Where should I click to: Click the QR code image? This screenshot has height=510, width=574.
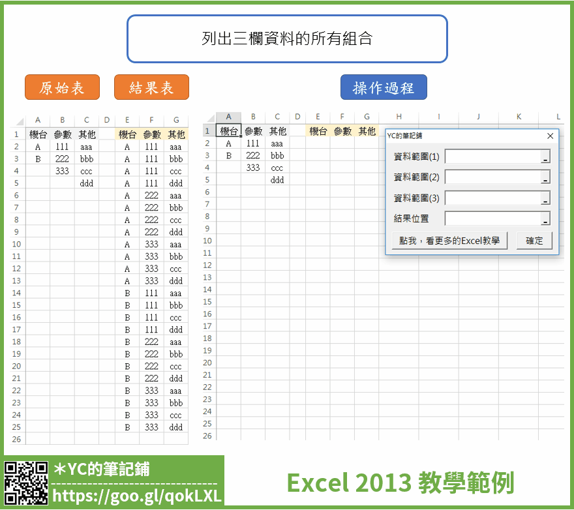[x=25, y=483]
